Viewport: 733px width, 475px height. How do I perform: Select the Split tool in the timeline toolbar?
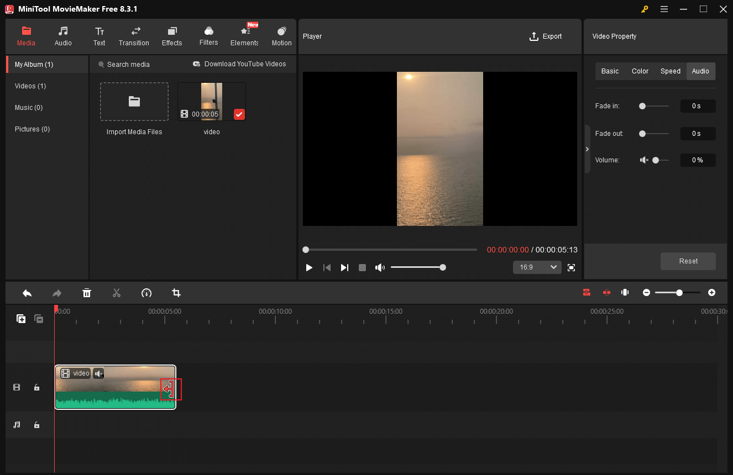[117, 293]
